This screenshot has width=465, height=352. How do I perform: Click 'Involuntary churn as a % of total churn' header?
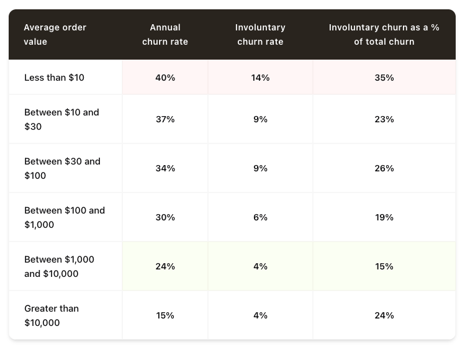384,35
